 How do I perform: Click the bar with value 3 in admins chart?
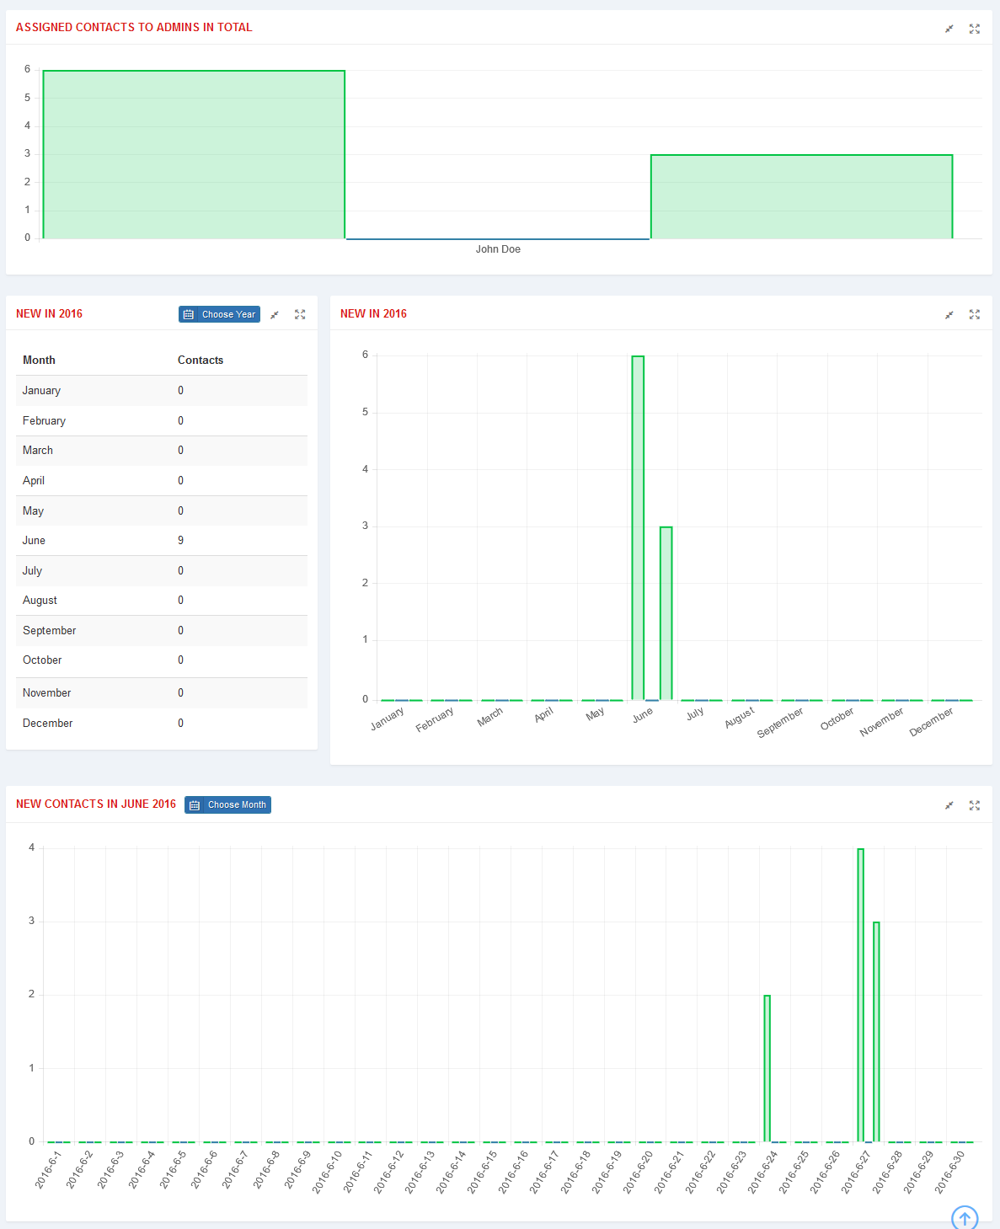(801, 197)
